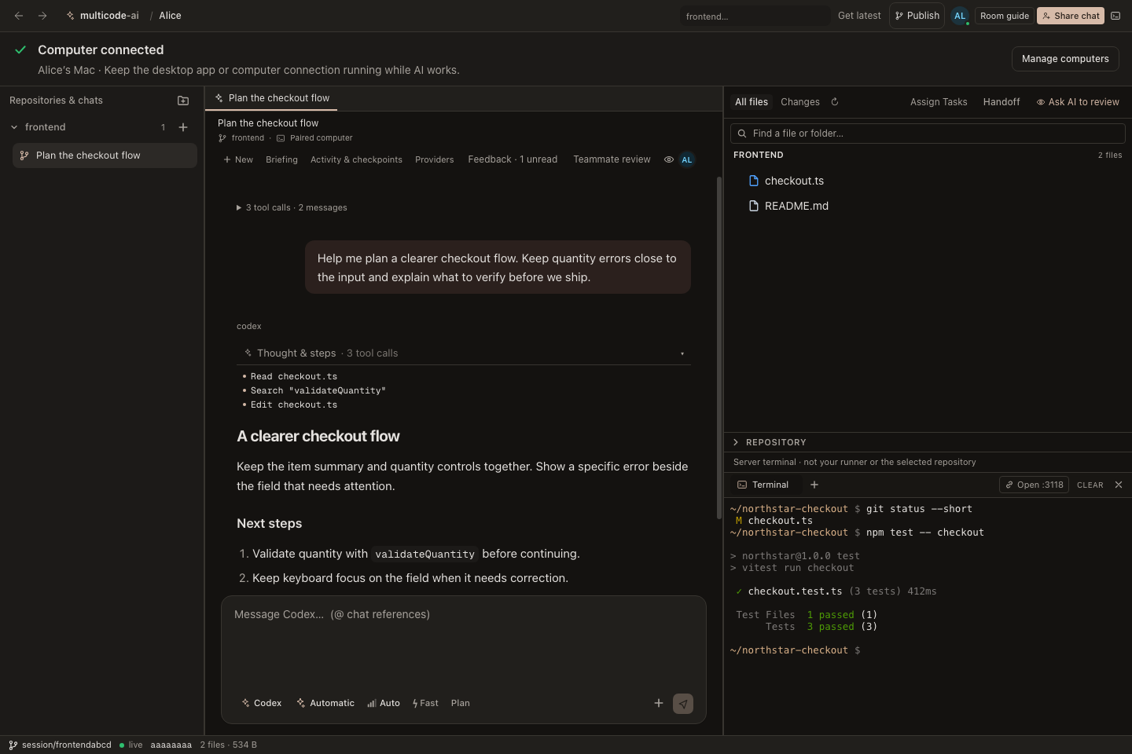Viewport: 1132px width, 754px height.
Task: Open the chat panel icon beside Share chat
Action: point(1115,16)
